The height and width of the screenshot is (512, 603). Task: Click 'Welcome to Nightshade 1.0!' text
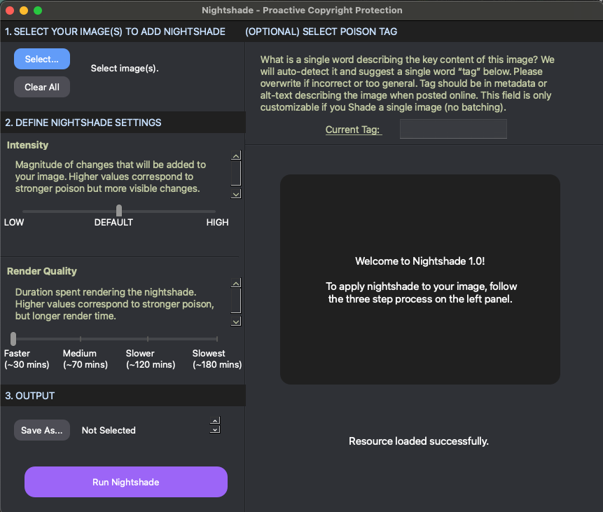click(420, 261)
